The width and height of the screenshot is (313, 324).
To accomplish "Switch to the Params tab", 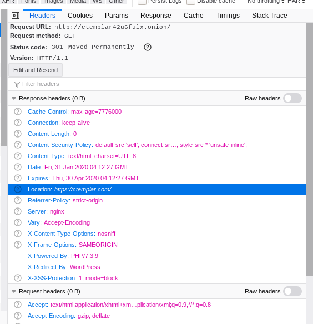I will [x=117, y=16].
